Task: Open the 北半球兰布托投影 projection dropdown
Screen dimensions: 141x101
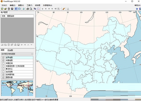Action: pyautogui.click(x=17, y=54)
